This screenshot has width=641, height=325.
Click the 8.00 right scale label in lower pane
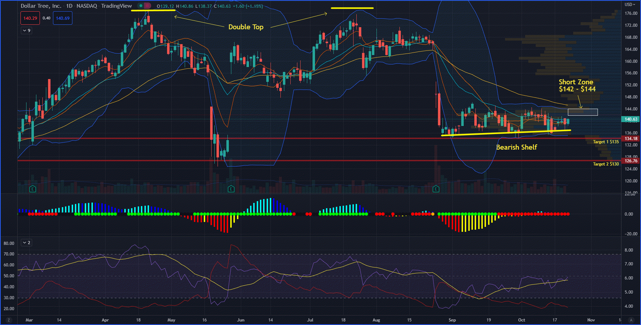(629, 250)
